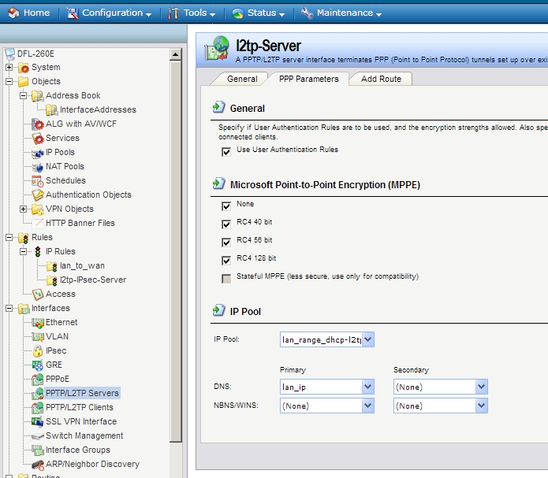Switch to the Add Route tab
This screenshot has width=548, height=478.
pos(381,79)
